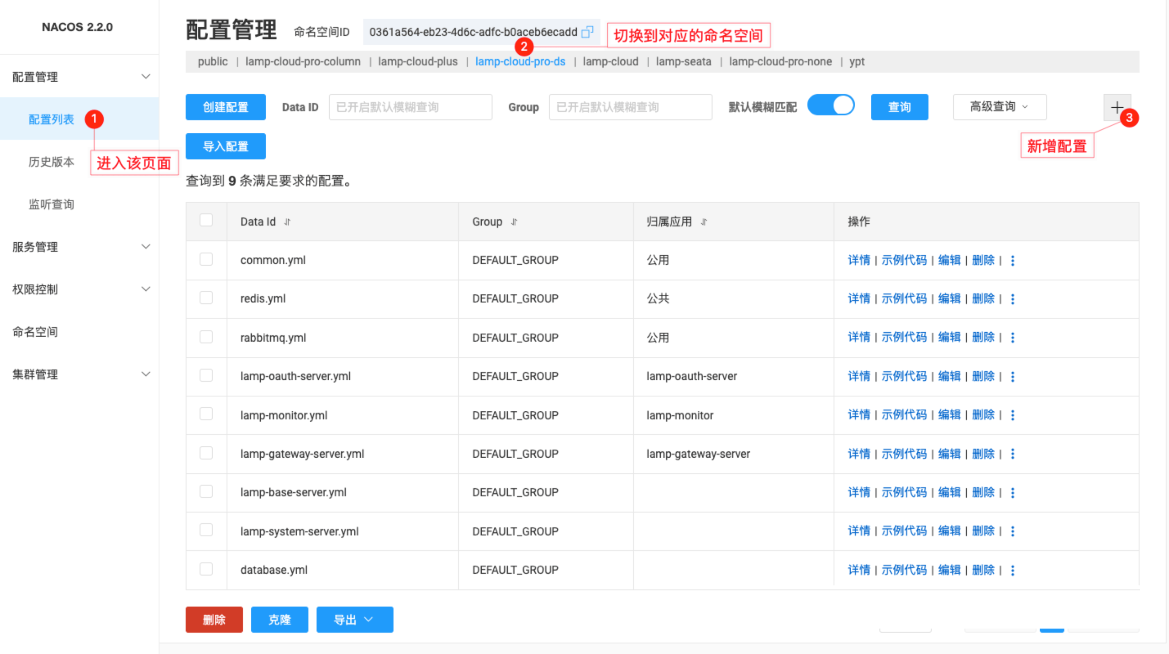Image resolution: width=1169 pixels, height=654 pixels.
Task: Expand the 高级查询 dropdown
Action: click(x=999, y=107)
